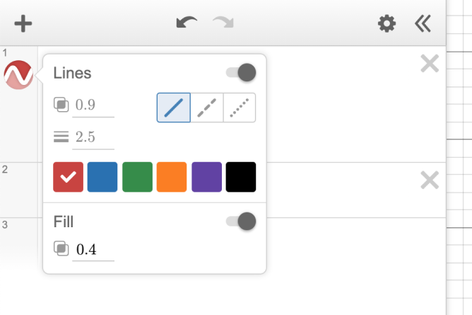Undo the last action

click(x=187, y=23)
